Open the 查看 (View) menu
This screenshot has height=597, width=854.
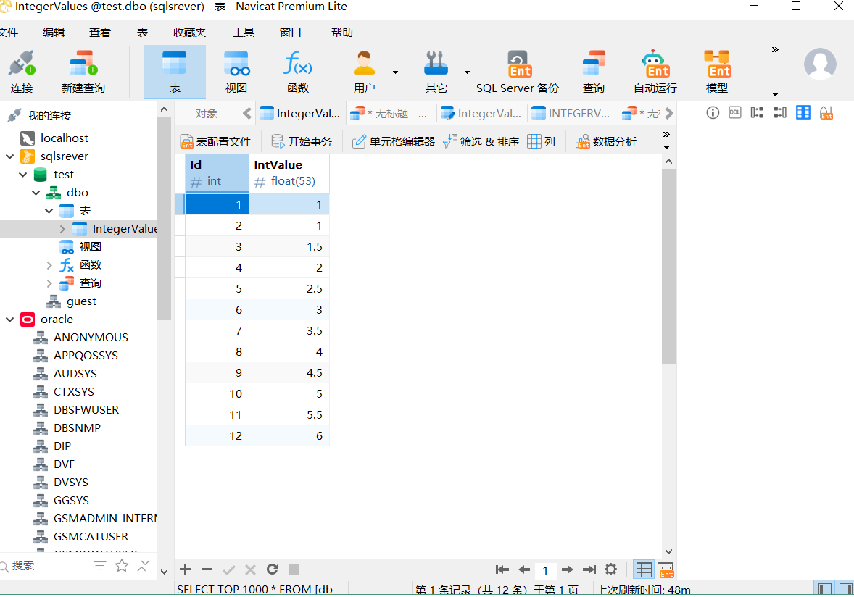(99, 32)
